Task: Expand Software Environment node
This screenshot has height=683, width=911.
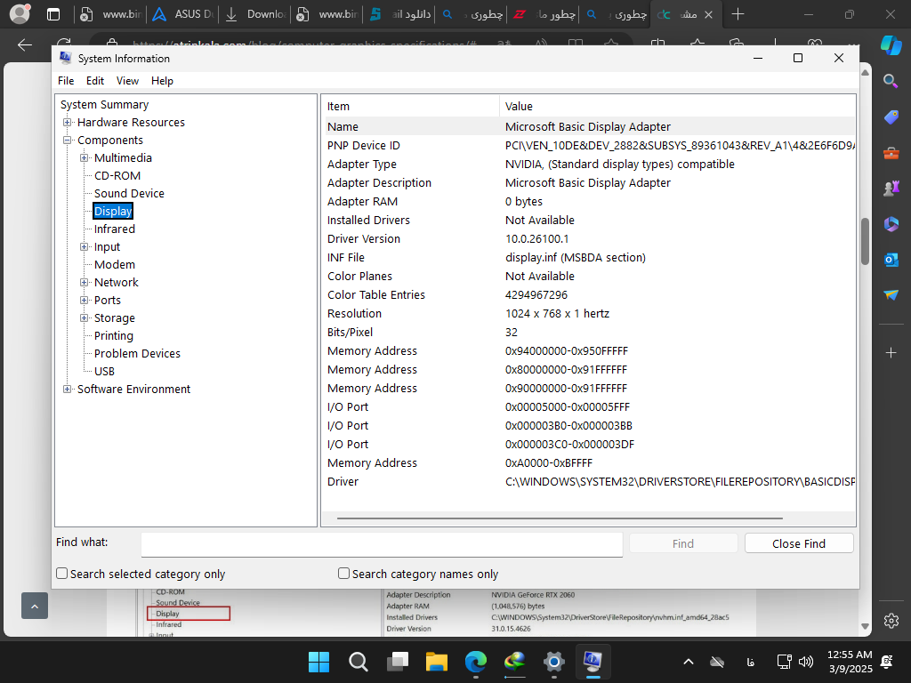Action: [x=68, y=390]
